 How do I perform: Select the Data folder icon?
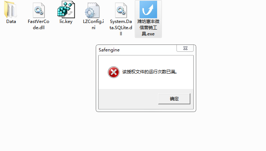click(x=11, y=9)
